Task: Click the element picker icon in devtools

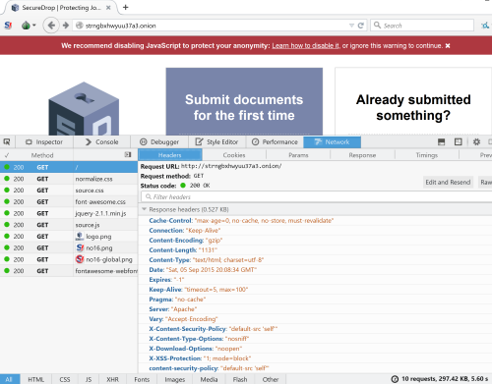Action: pos(7,141)
